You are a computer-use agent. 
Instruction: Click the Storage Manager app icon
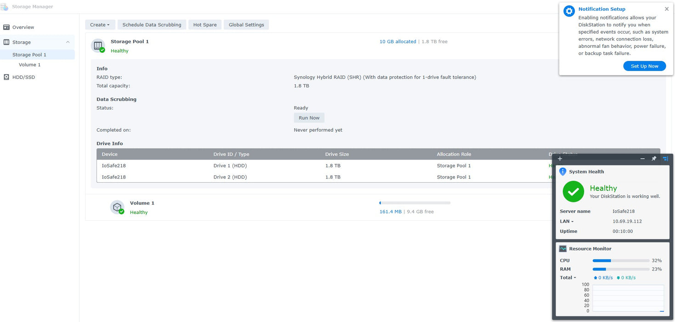point(5,6)
